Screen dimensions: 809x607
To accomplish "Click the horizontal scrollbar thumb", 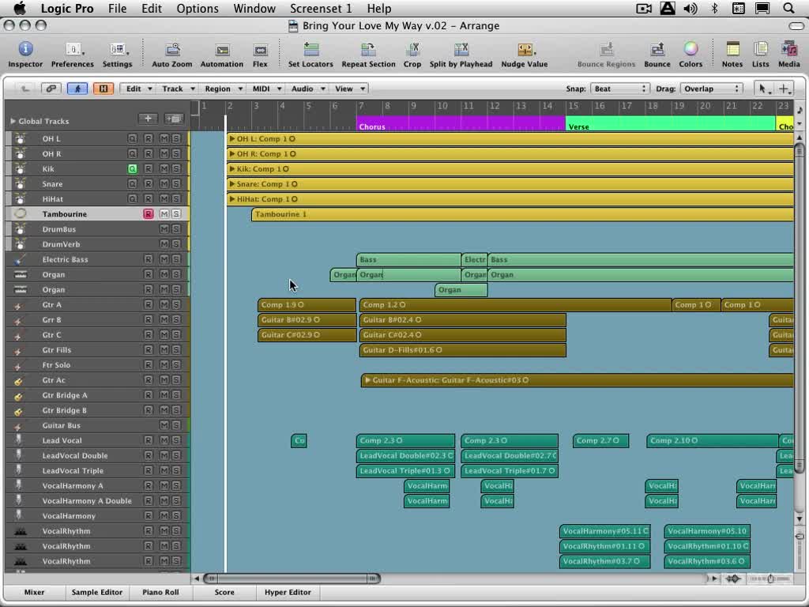I will coord(292,579).
